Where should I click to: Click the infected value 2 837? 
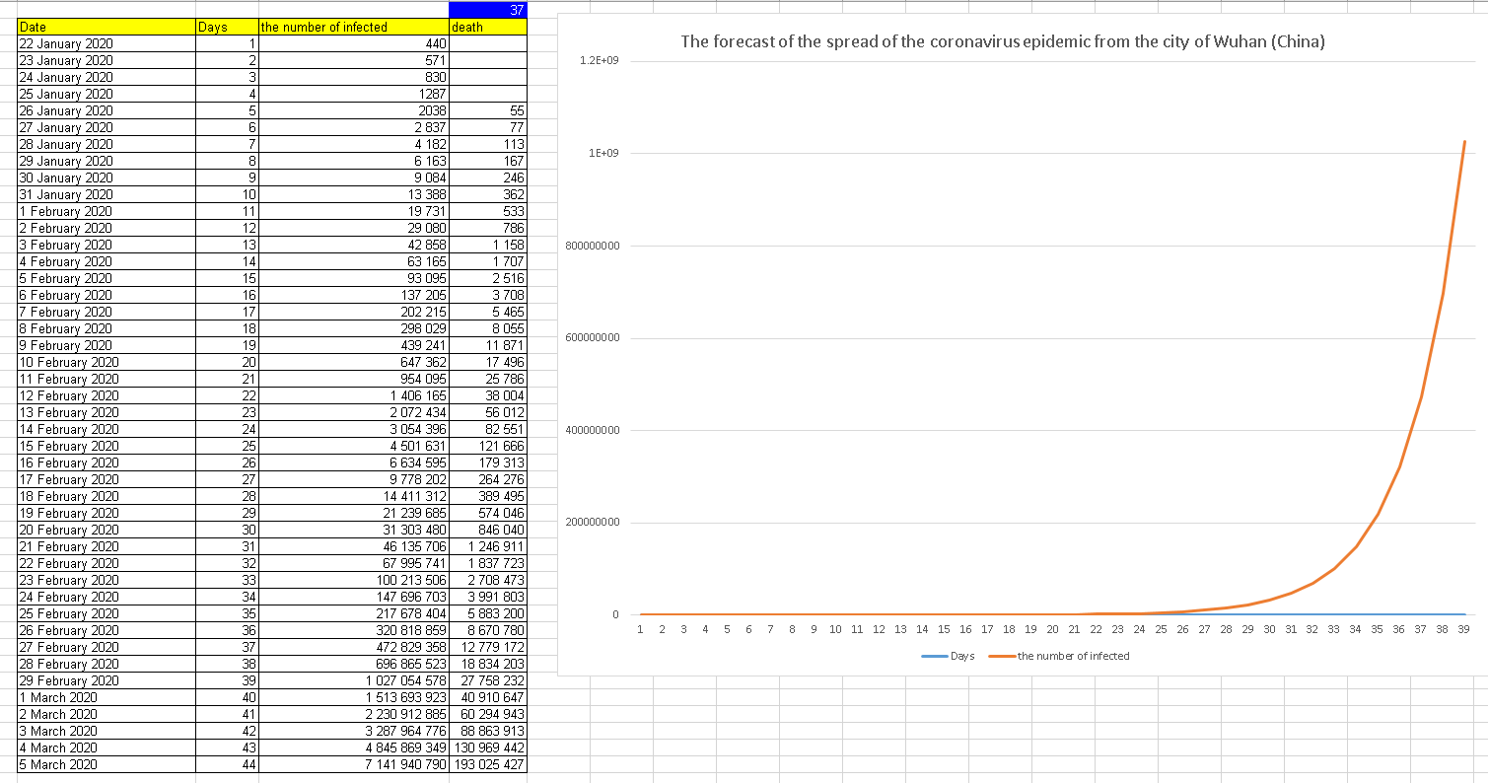coord(353,128)
